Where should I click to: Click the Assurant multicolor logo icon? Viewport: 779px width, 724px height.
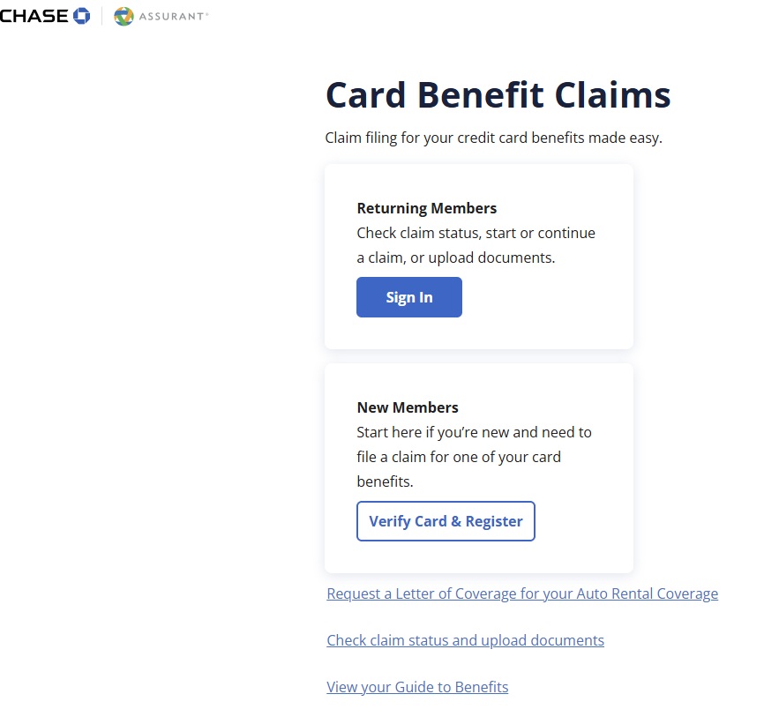(124, 16)
